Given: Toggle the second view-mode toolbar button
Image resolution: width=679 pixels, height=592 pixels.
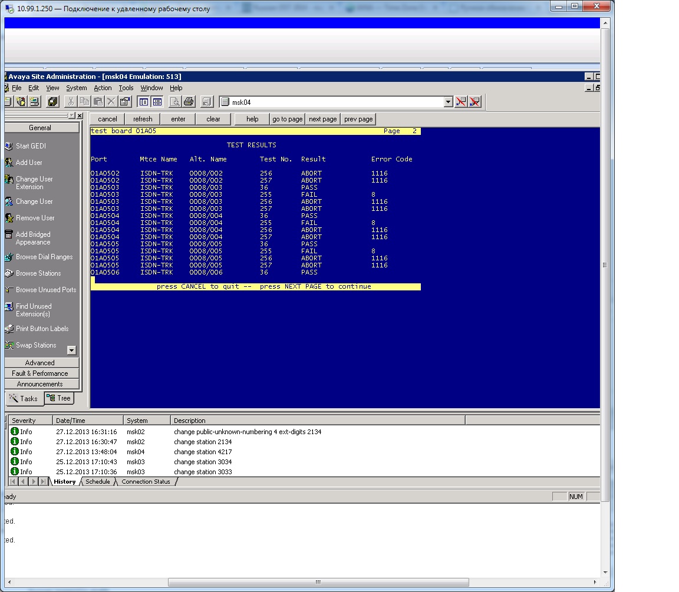Looking at the screenshot, I should (x=157, y=102).
